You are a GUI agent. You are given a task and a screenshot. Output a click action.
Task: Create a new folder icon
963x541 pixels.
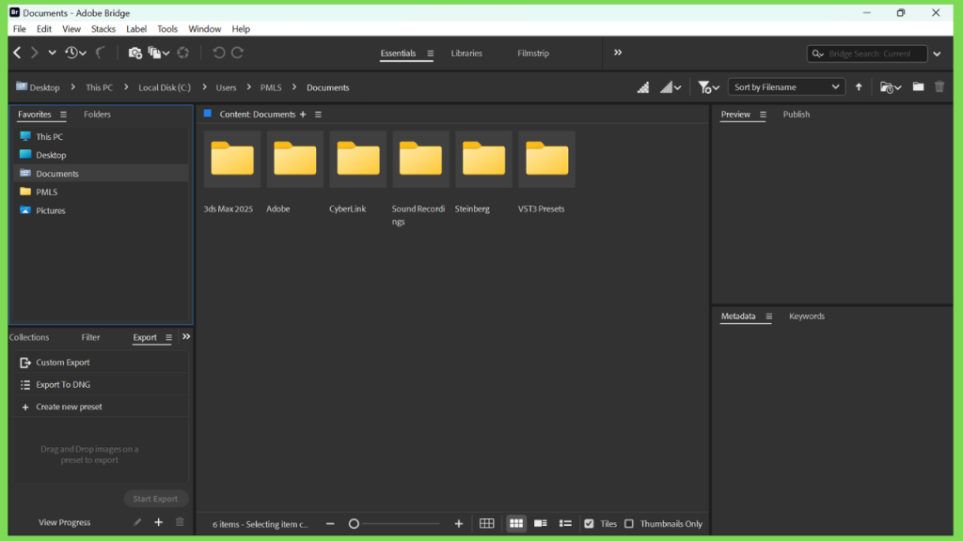click(x=918, y=87)
